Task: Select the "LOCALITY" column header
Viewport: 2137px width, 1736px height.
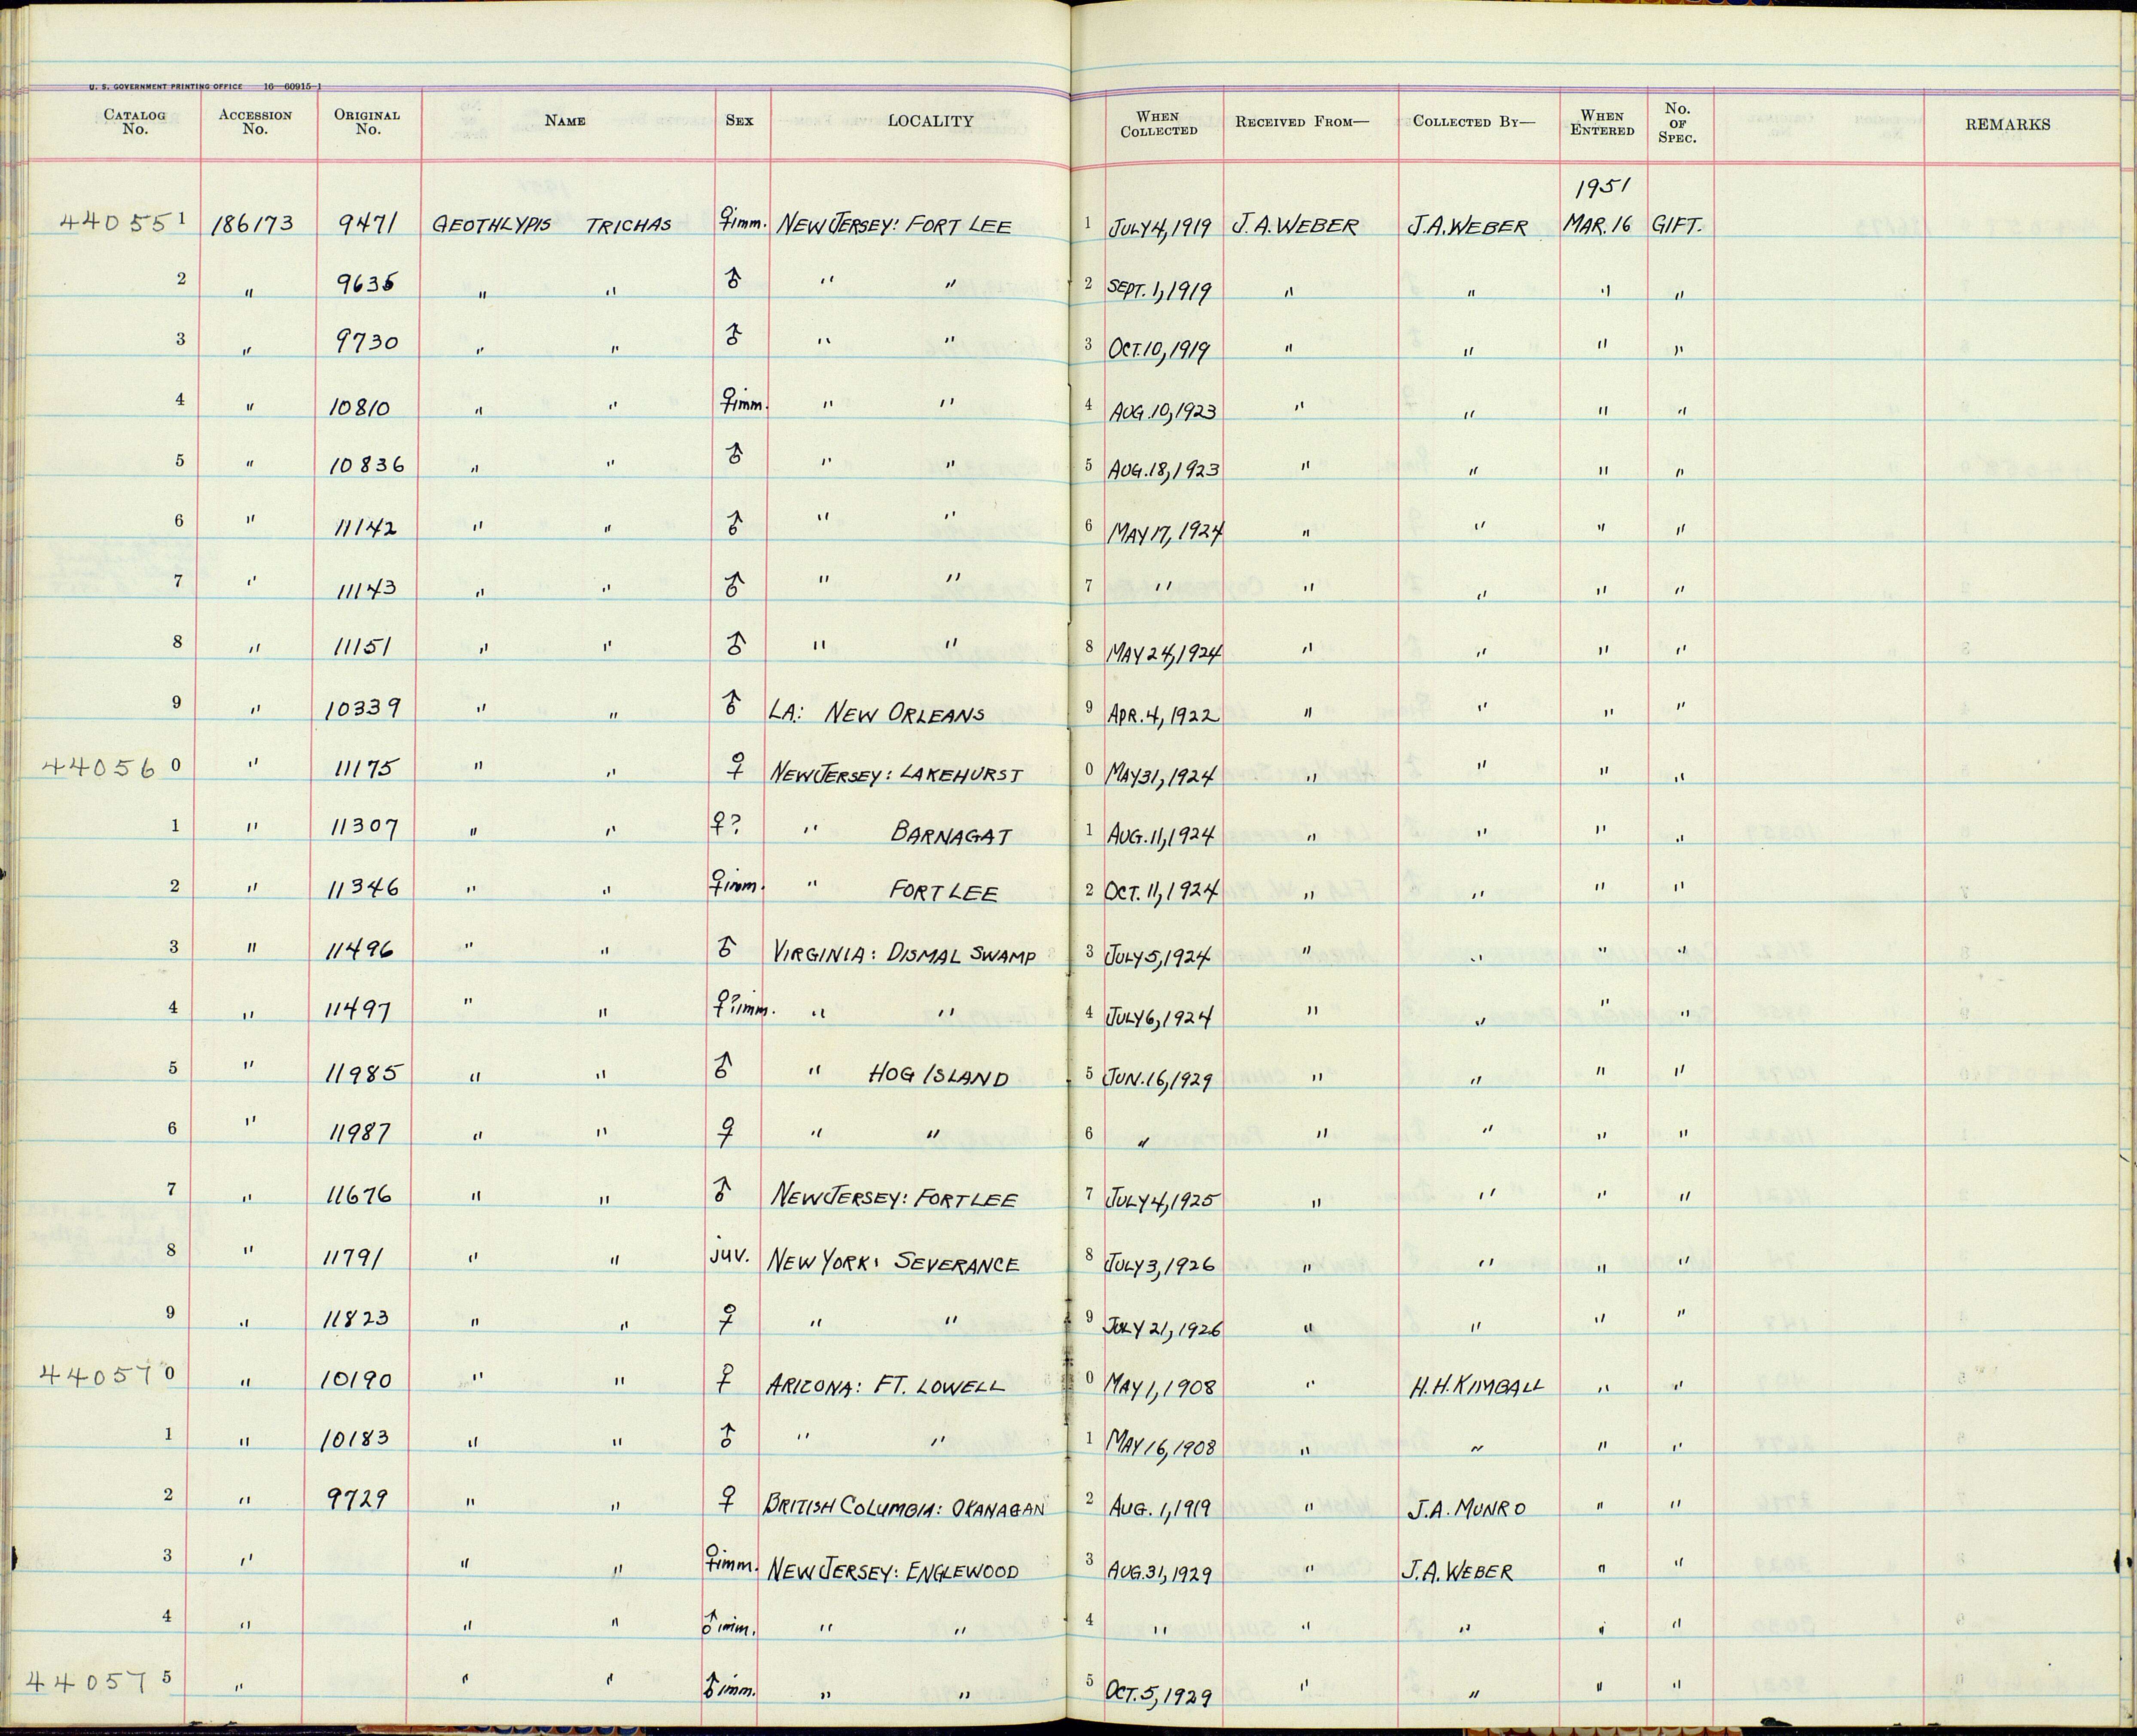Action: pyautogui.click(x=930, y=121)
